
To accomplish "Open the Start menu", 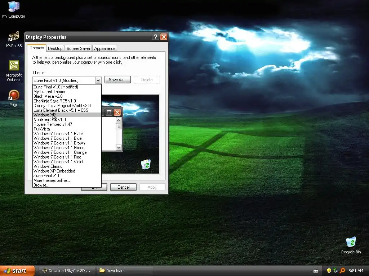I will tap(17, 271).
